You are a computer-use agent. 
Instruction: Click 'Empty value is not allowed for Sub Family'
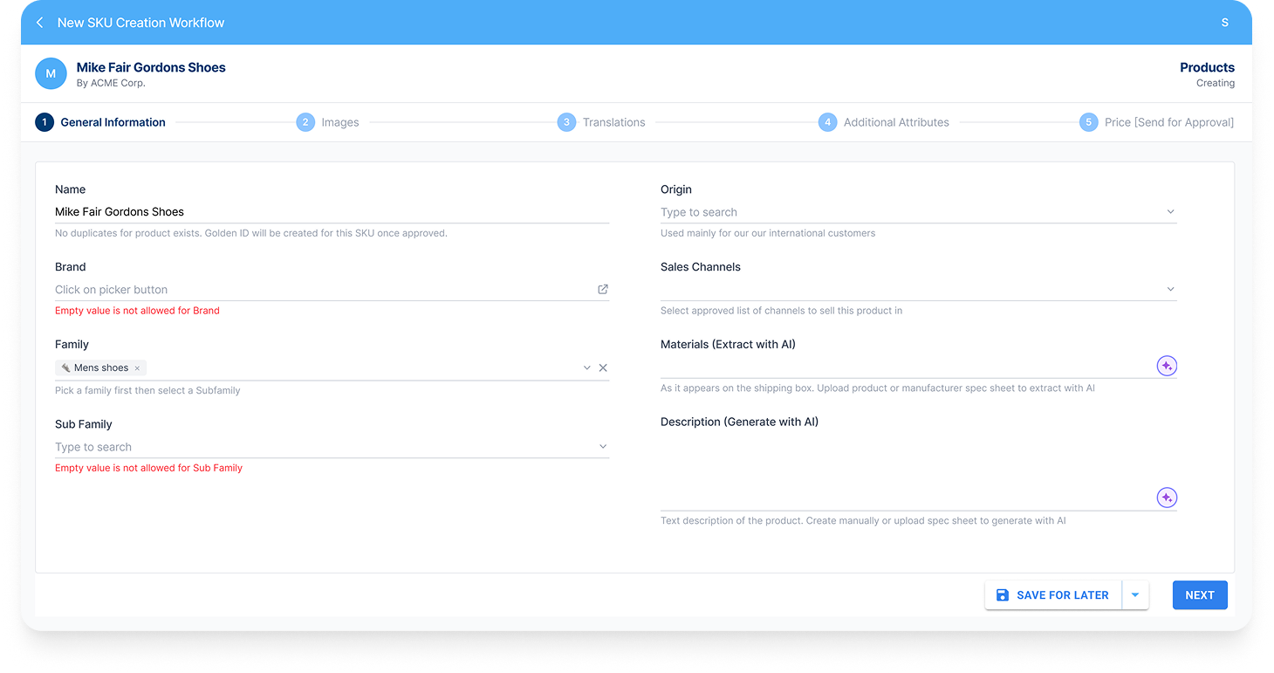click(148, 468)
